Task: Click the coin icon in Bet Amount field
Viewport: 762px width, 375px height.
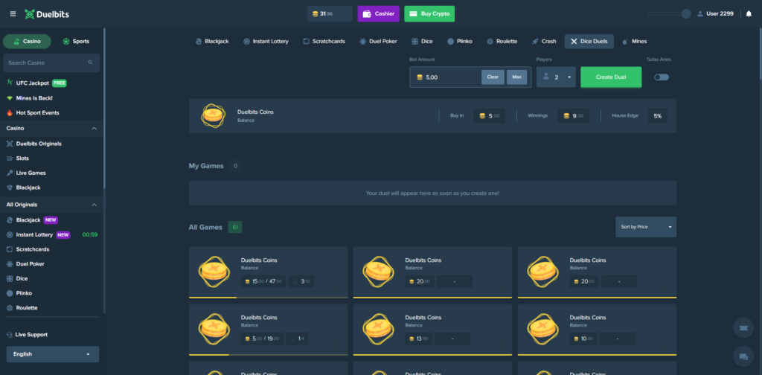Action: (420, 77)
